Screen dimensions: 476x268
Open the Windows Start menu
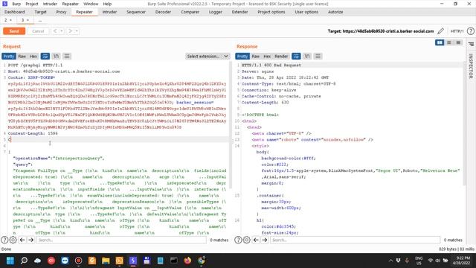tap(10, 261)
